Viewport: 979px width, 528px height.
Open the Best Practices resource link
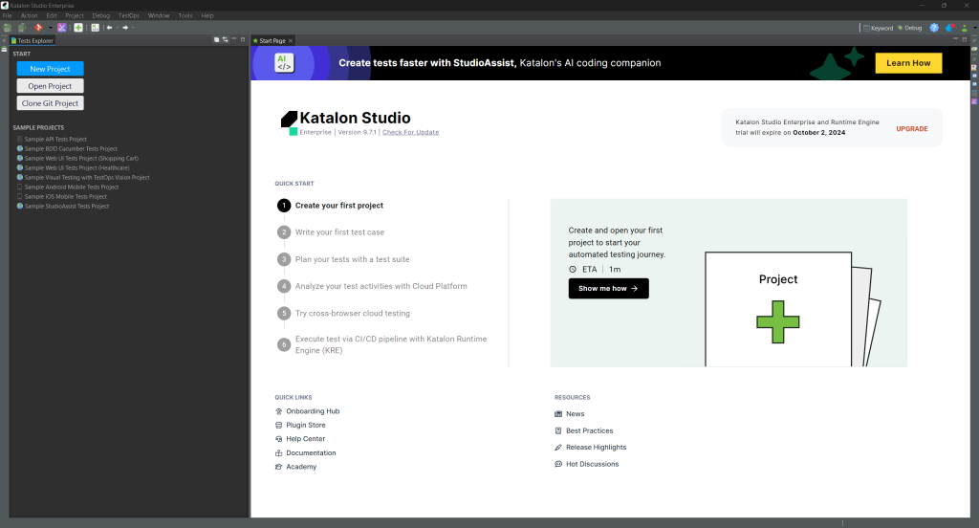[x=584, y=430]
